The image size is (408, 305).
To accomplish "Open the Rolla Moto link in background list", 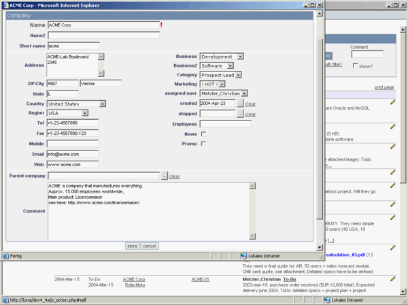I will pos(135,285).
